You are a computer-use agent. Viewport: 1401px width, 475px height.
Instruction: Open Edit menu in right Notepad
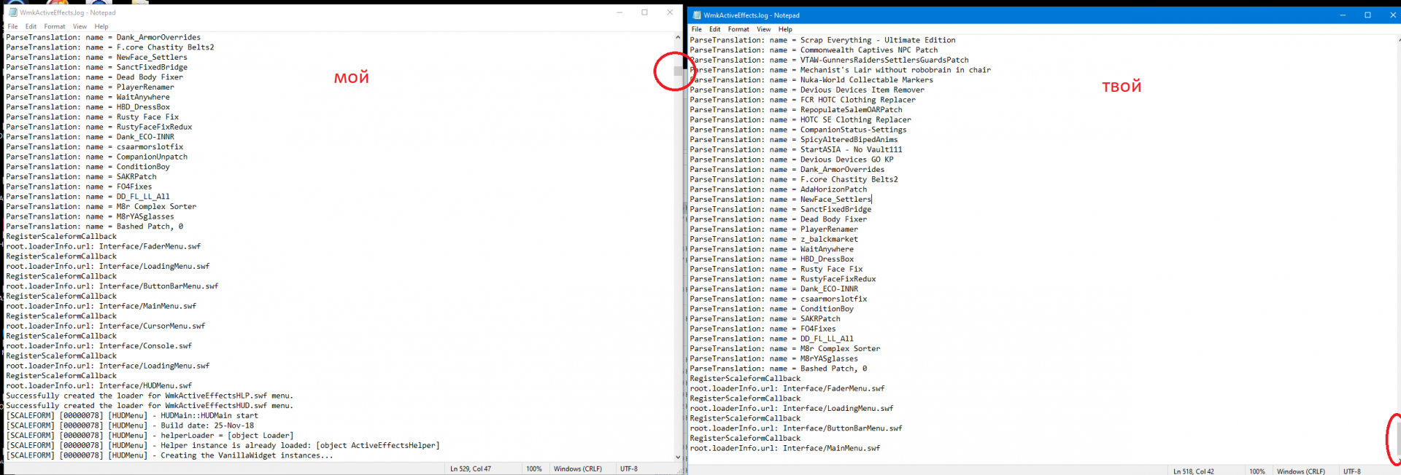coord(715,29)
